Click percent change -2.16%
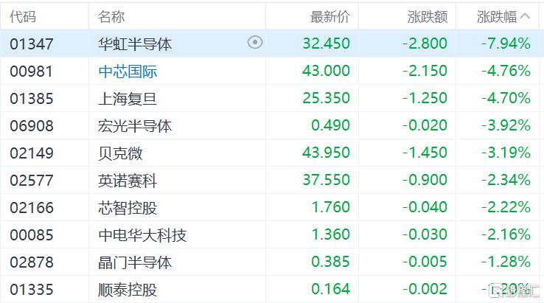Image resolution: width=544 pixels, height=303 pixels. point(506,234)
